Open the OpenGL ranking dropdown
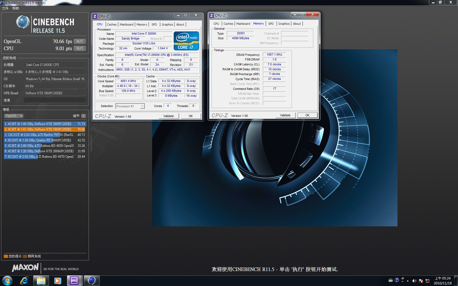This screenshot has width=458, height=286. (14, 116)
